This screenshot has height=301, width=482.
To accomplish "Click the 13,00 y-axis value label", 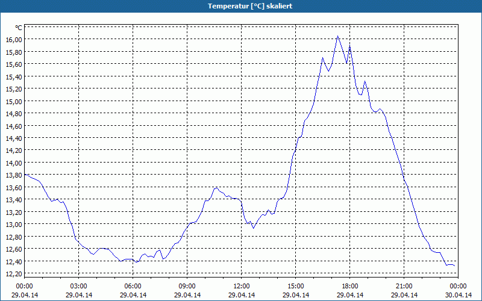I will [14, 225].
